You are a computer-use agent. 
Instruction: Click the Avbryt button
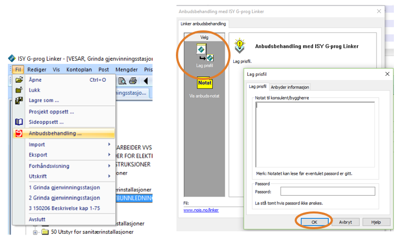[x=345, y=222]
